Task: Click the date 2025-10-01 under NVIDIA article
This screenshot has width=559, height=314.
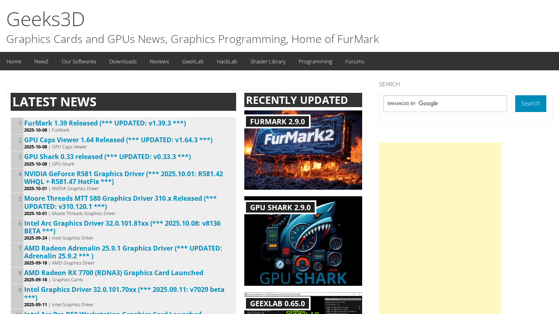Action: pyautogui.click(x=36, y=188)
